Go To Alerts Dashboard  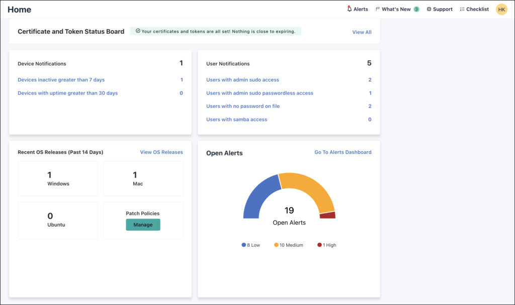[x=342, y=152]
